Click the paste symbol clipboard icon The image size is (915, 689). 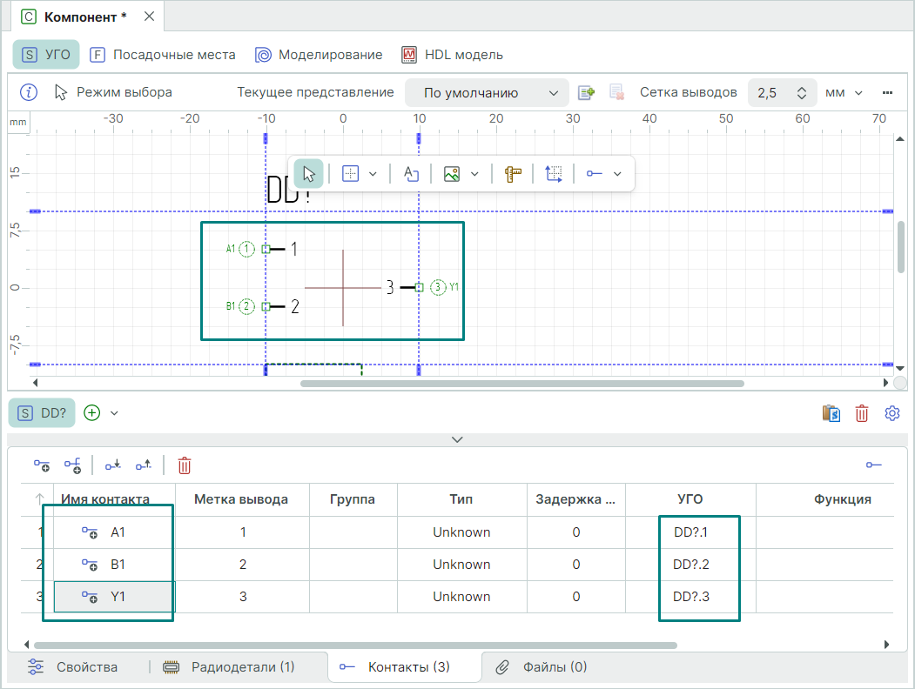(x=831, y=413)
